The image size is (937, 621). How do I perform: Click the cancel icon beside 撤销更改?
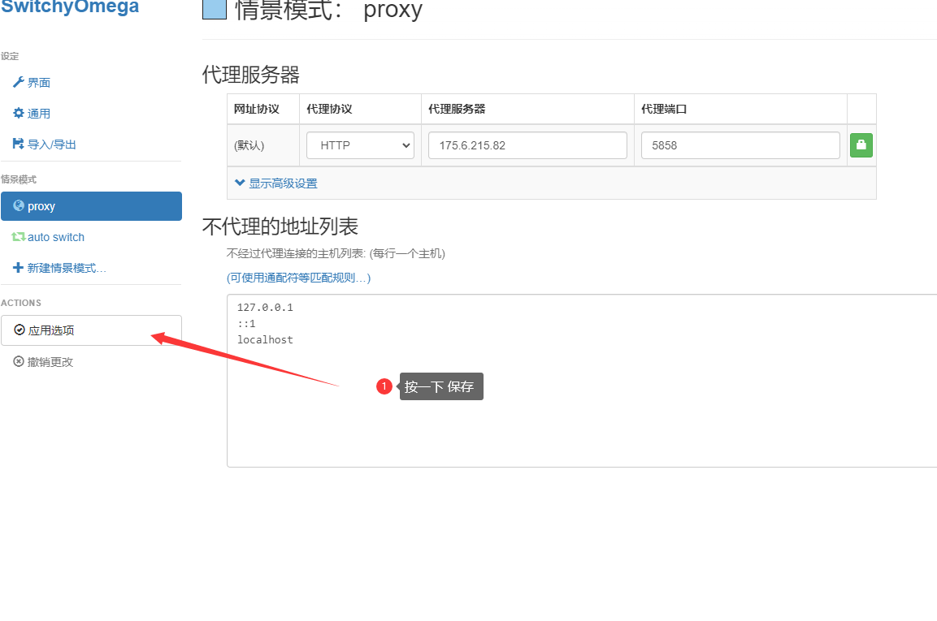(x=19, y=361)
